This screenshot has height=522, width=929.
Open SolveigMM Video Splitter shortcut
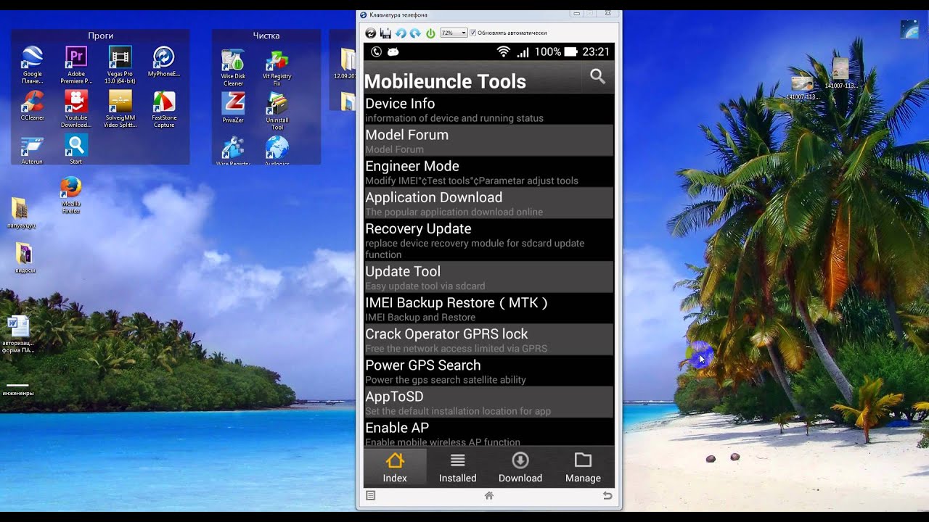tap(120, 109)
